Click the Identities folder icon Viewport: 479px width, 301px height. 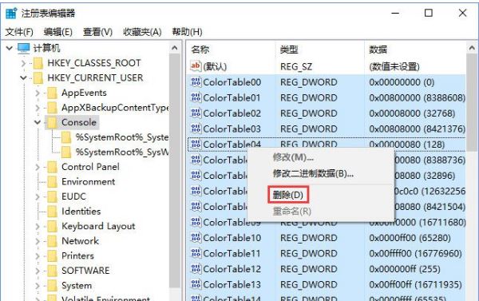click(52, 212)
